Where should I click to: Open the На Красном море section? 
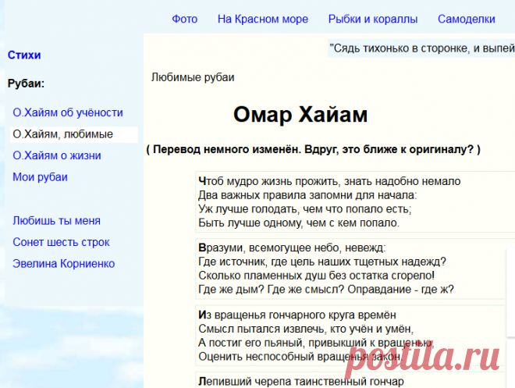263,19
